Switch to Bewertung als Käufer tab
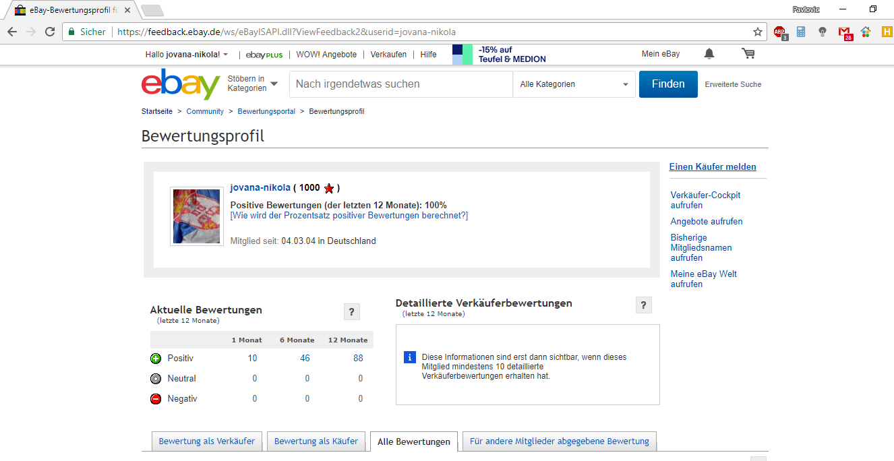Viewport: 894px width, 461px height. tap(316, 441)
